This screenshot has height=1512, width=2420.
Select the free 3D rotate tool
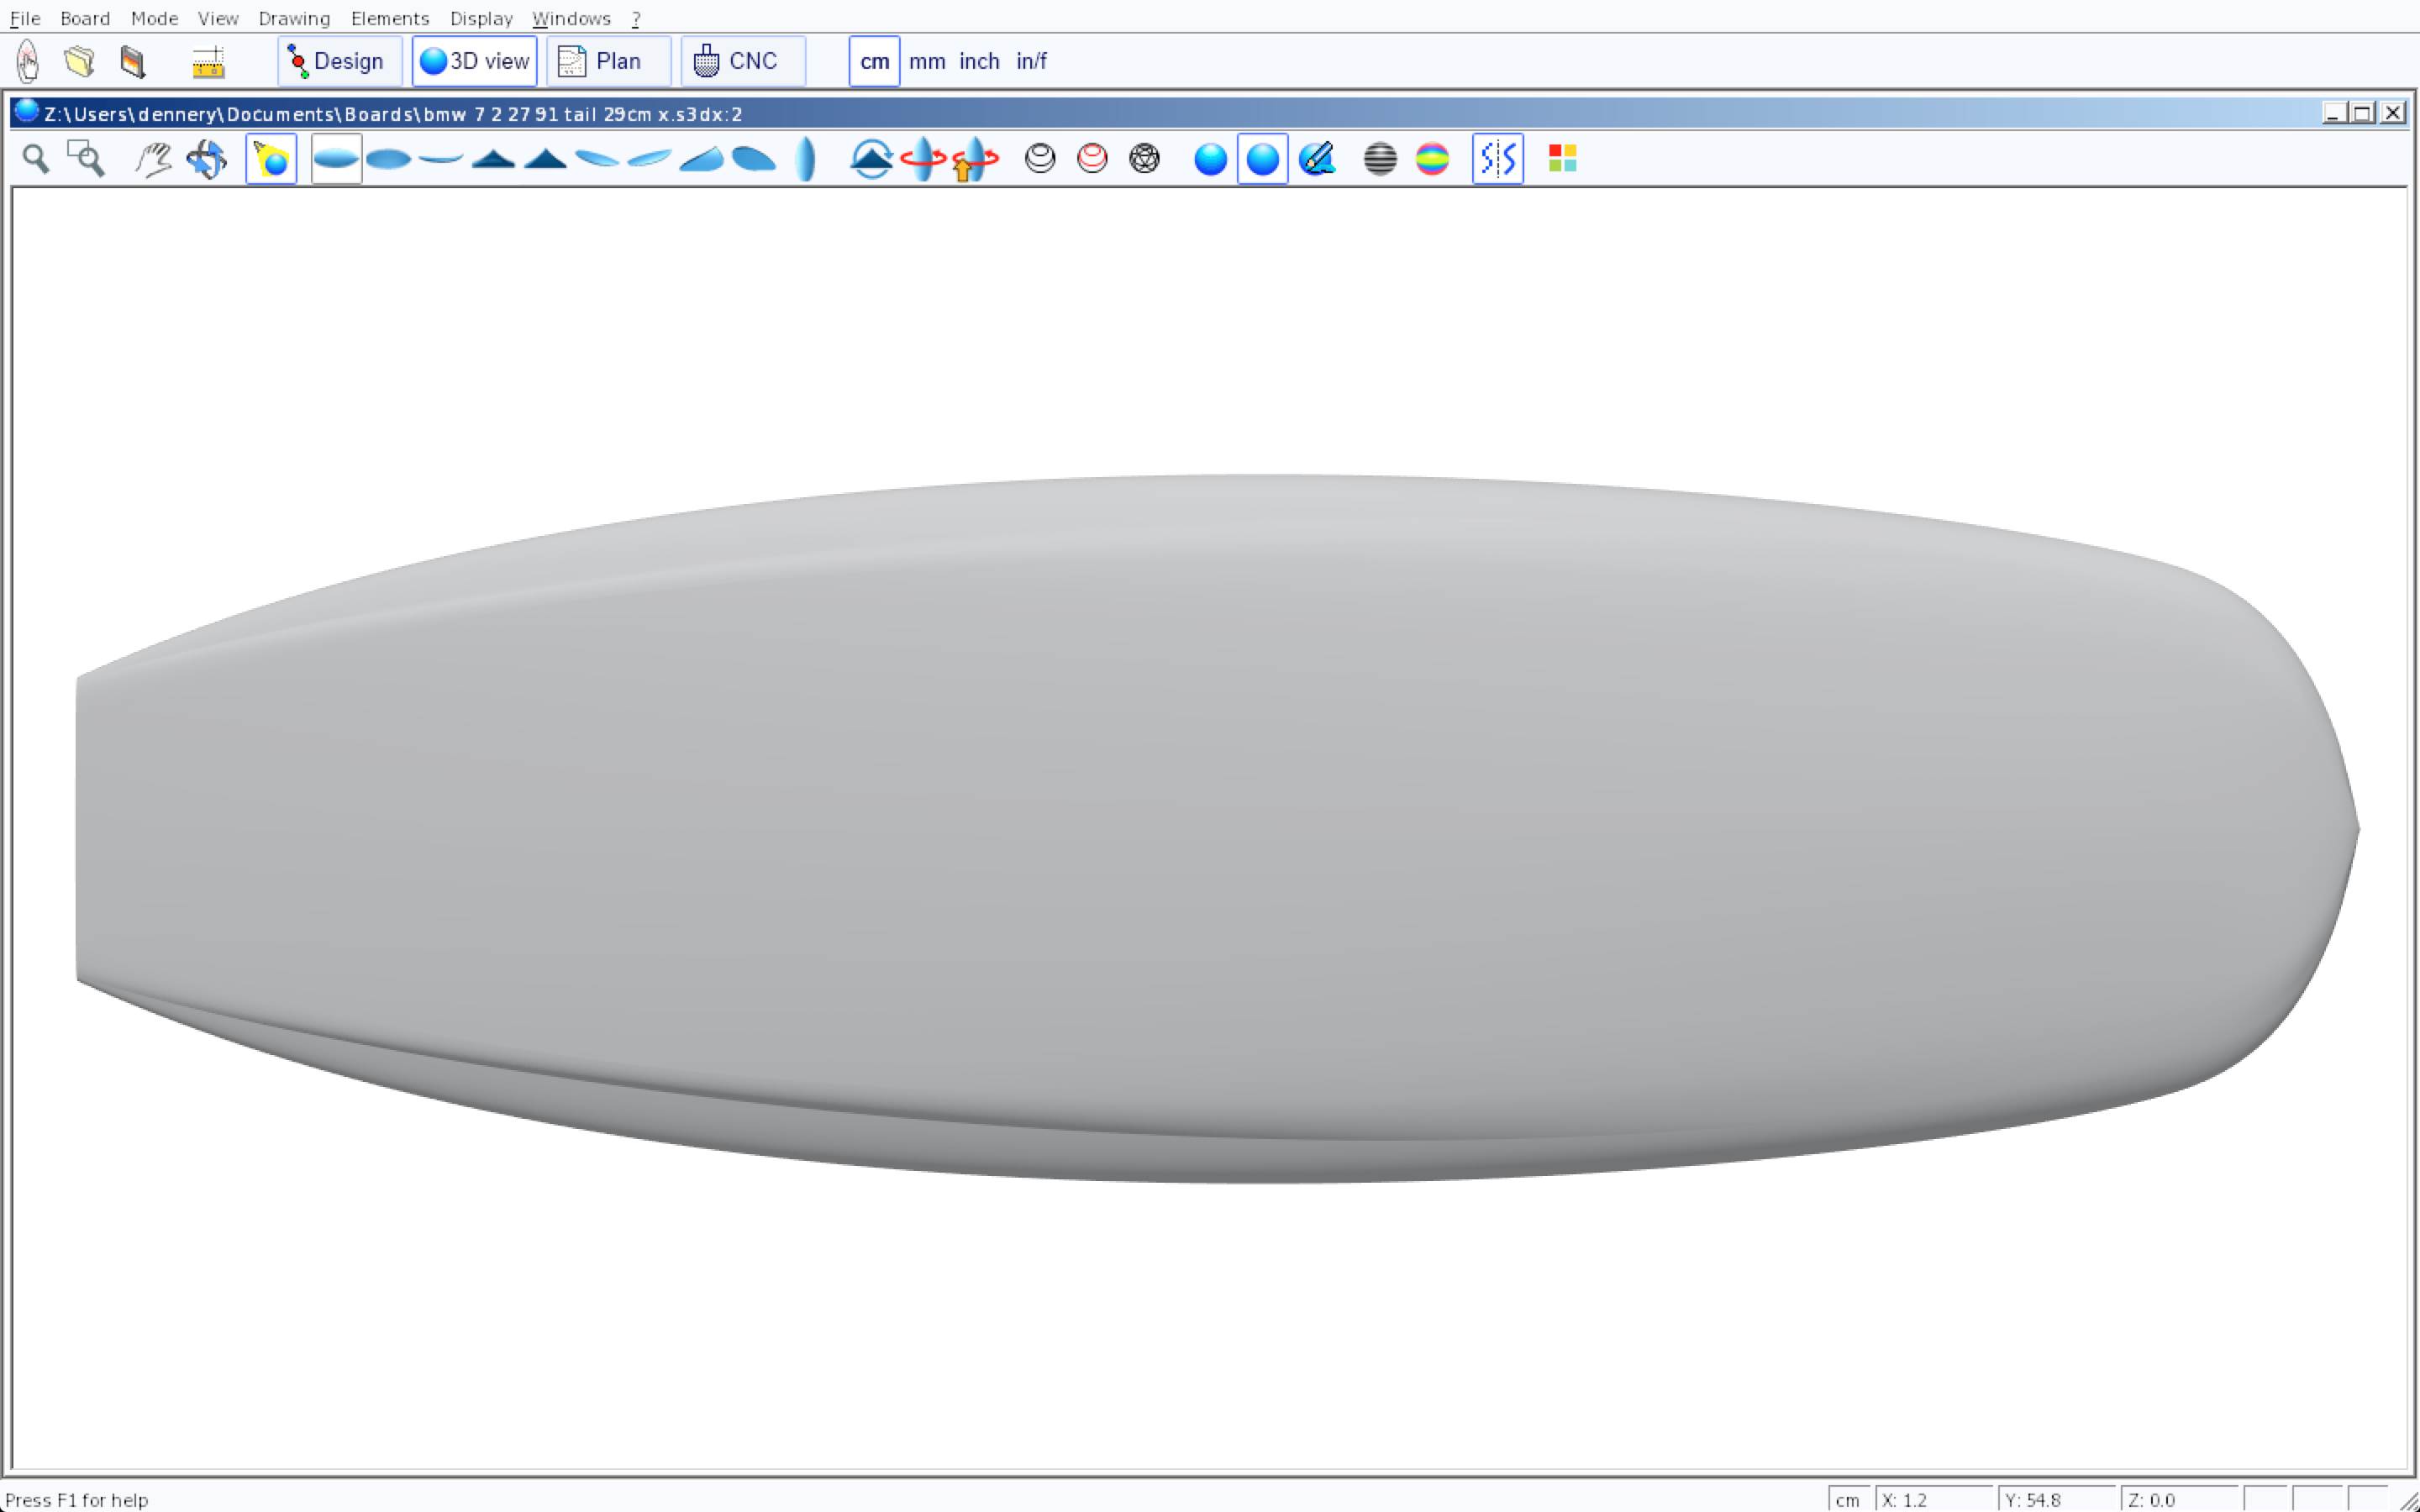tap(207, 159)
